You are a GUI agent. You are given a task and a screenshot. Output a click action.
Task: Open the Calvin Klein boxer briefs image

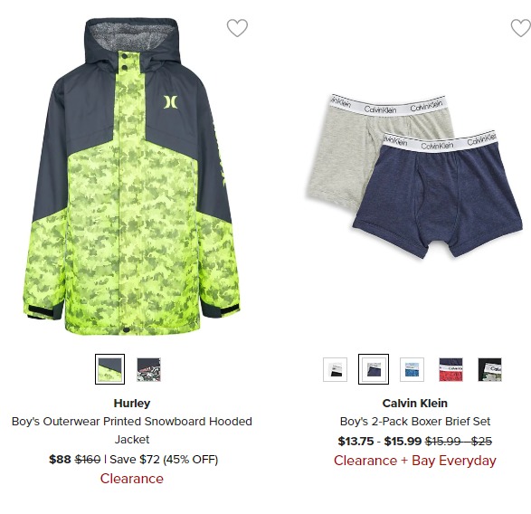[415, 176]
